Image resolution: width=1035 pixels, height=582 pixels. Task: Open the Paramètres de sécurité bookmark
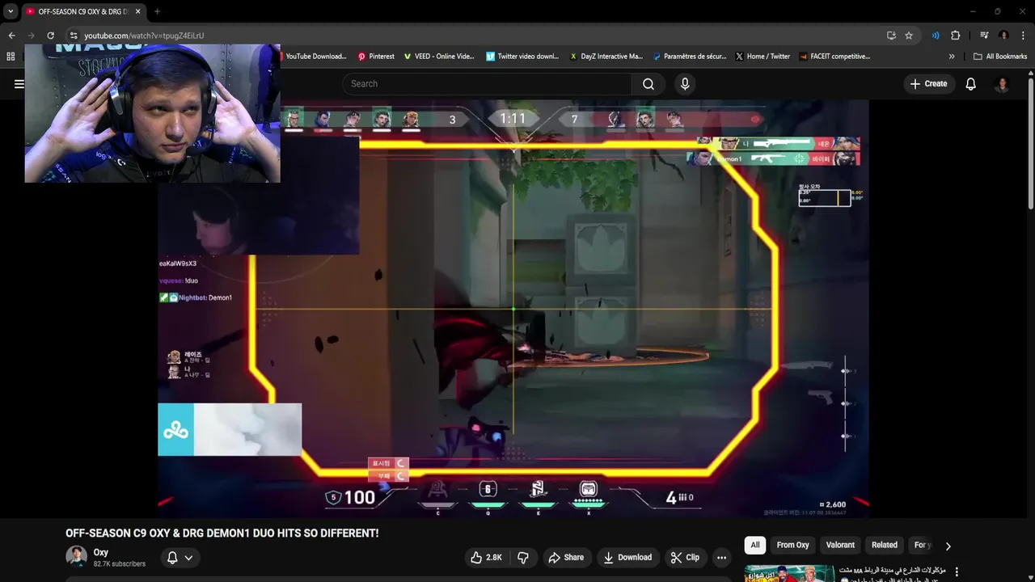tap(690, 57)
